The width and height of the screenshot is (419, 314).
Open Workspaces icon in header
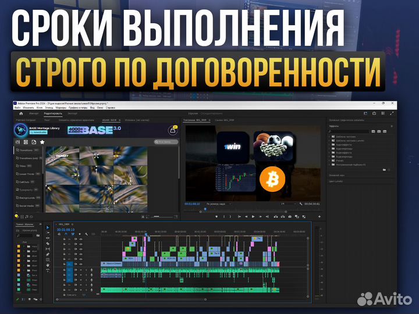coord(383,113)
